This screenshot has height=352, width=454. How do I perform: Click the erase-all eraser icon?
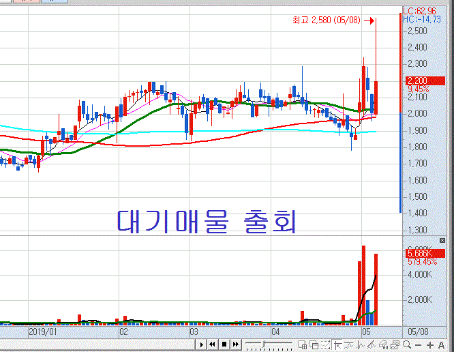383,344
